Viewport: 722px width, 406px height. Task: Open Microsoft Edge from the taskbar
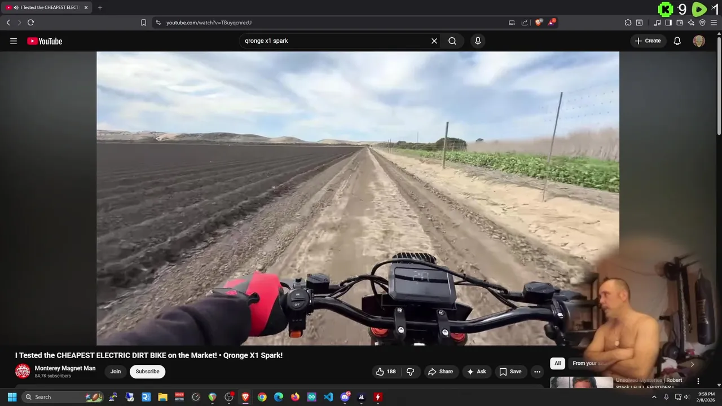[279, 397]
